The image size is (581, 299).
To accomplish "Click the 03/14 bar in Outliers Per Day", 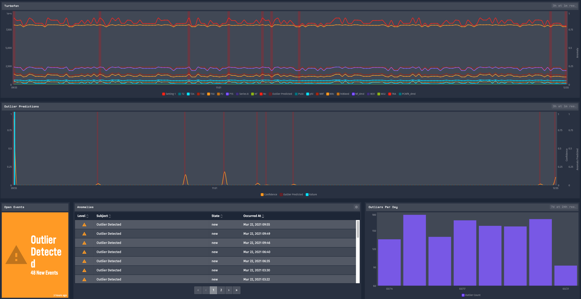I will pos(389,262).
